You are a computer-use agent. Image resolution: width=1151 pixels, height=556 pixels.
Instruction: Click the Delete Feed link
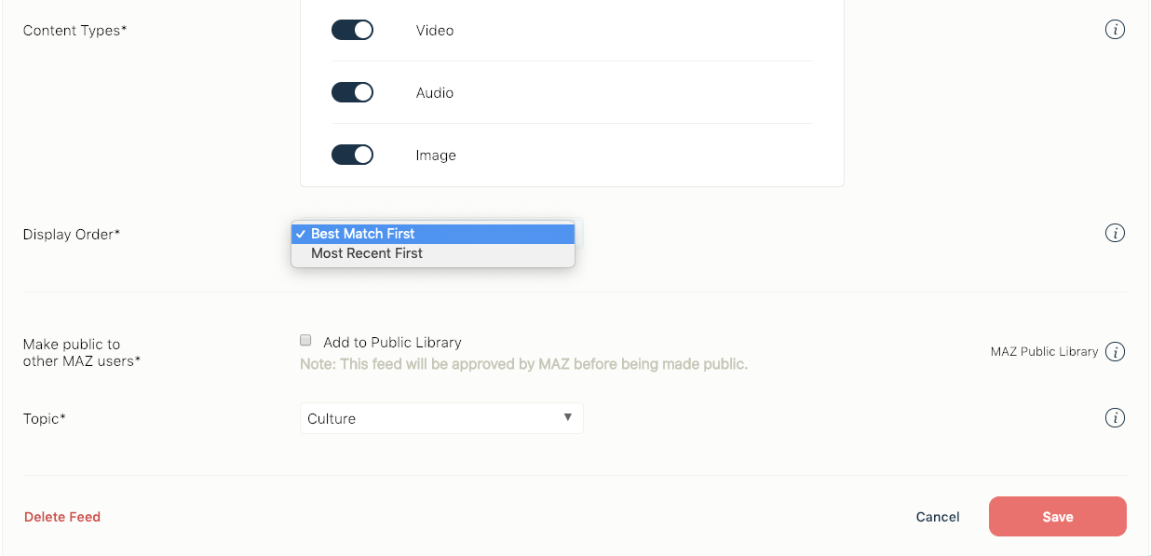62,517
